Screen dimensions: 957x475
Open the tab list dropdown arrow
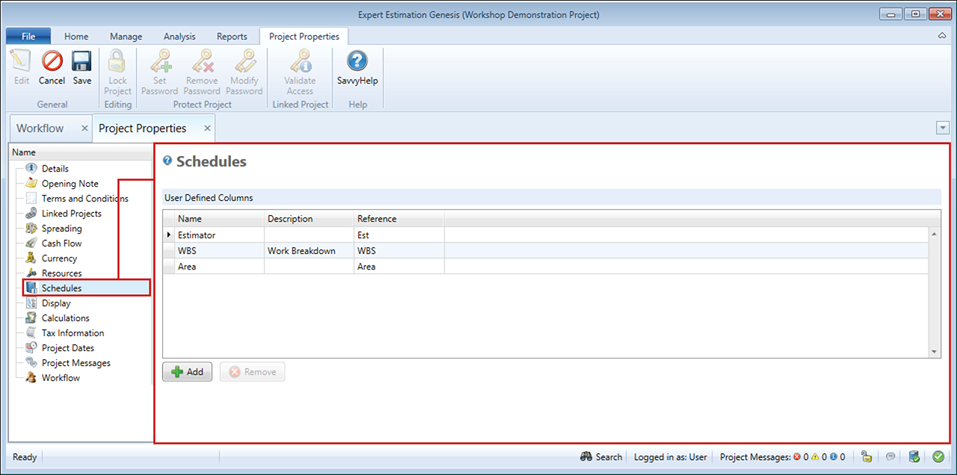(942, 128)
